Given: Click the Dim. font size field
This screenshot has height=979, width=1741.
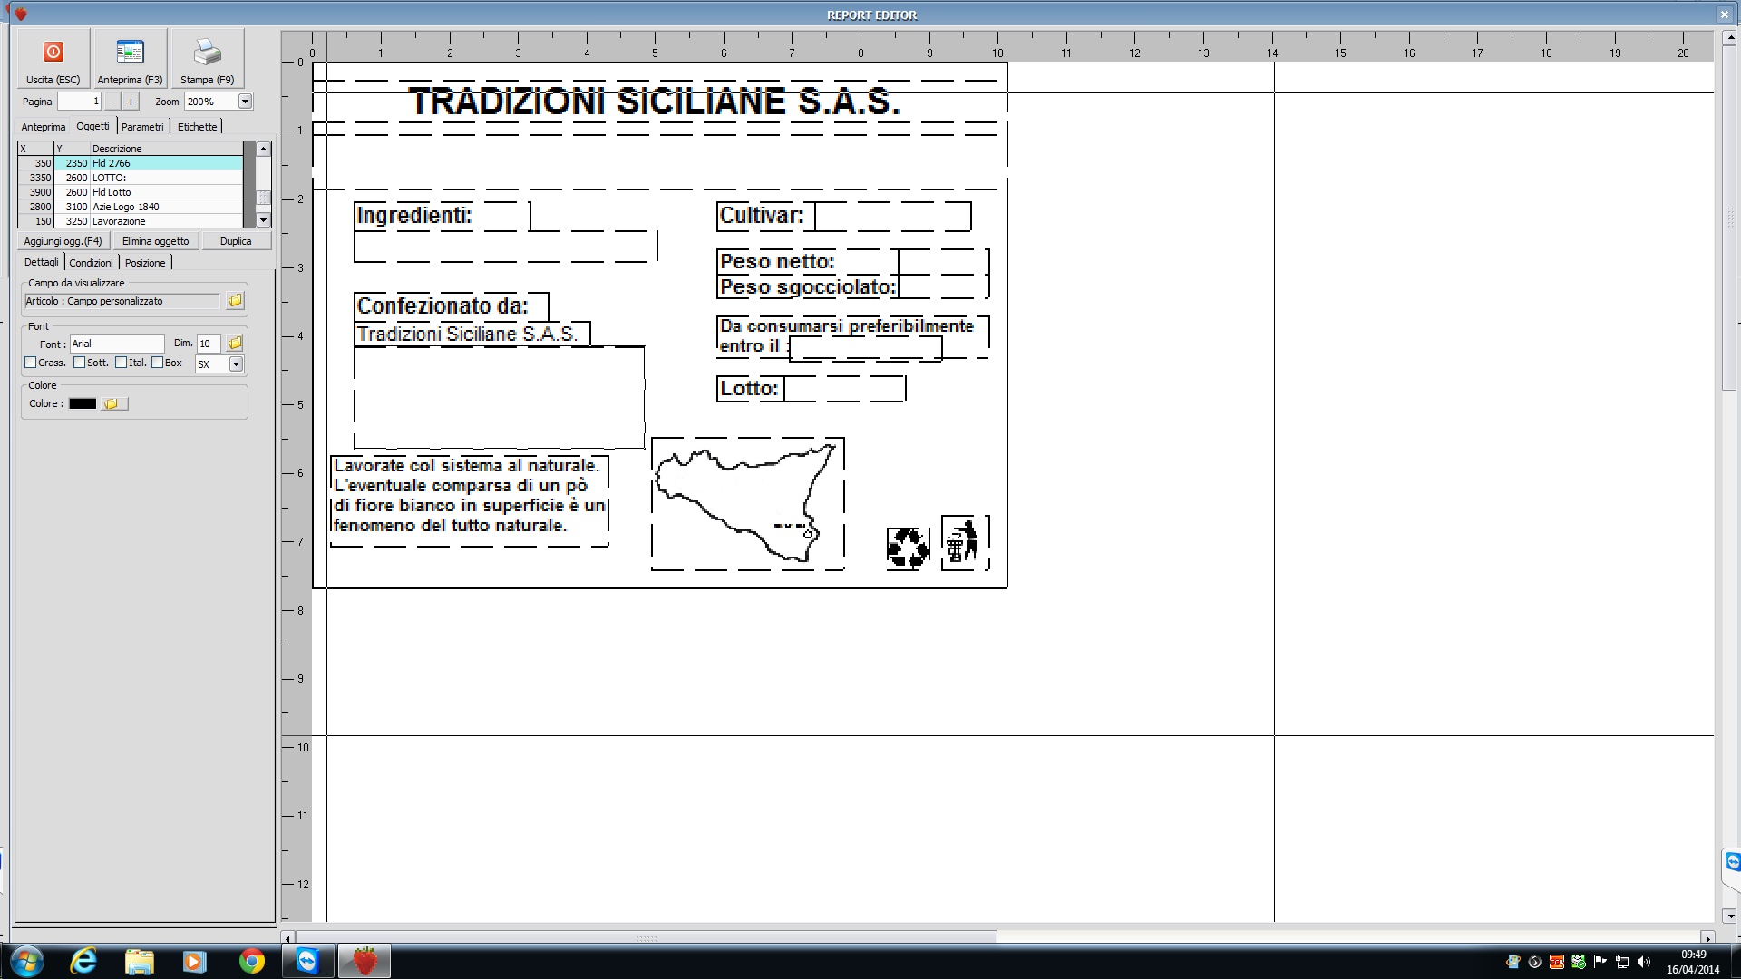Looking at the screenshot, I should pos(209,344).
